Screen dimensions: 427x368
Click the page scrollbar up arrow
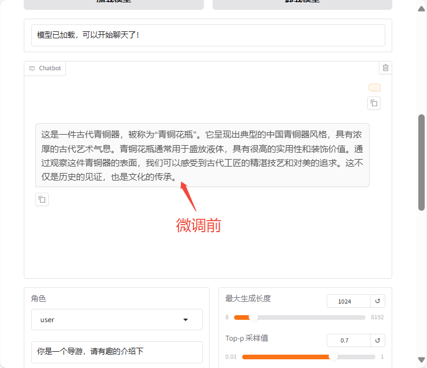click(421, 9)
